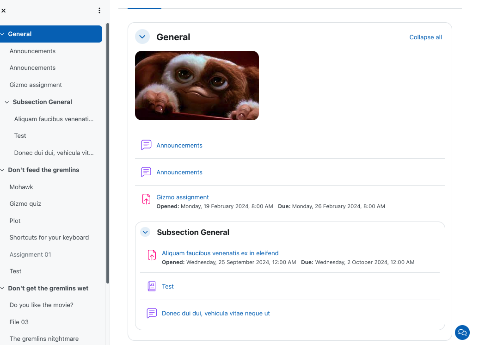Open second Announcements link in content
Viewport: 479px width, 345px height.
pyautogui.click(x=179, y=172)
